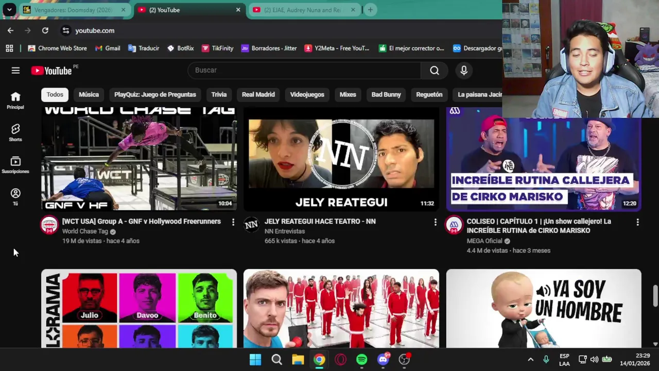659x371 pixels.
Task: Open the YouTube hamburger guide menu
Action: point(15,71)
